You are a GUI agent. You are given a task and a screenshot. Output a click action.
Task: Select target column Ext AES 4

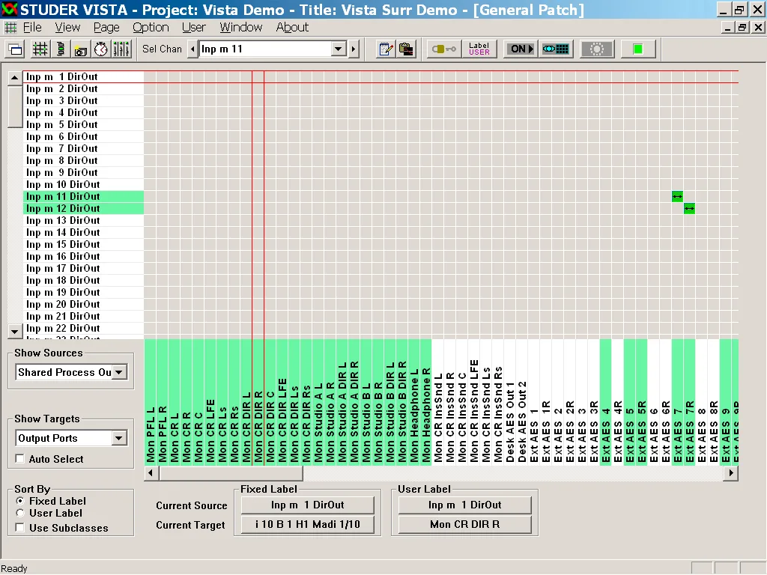(605, 402)
